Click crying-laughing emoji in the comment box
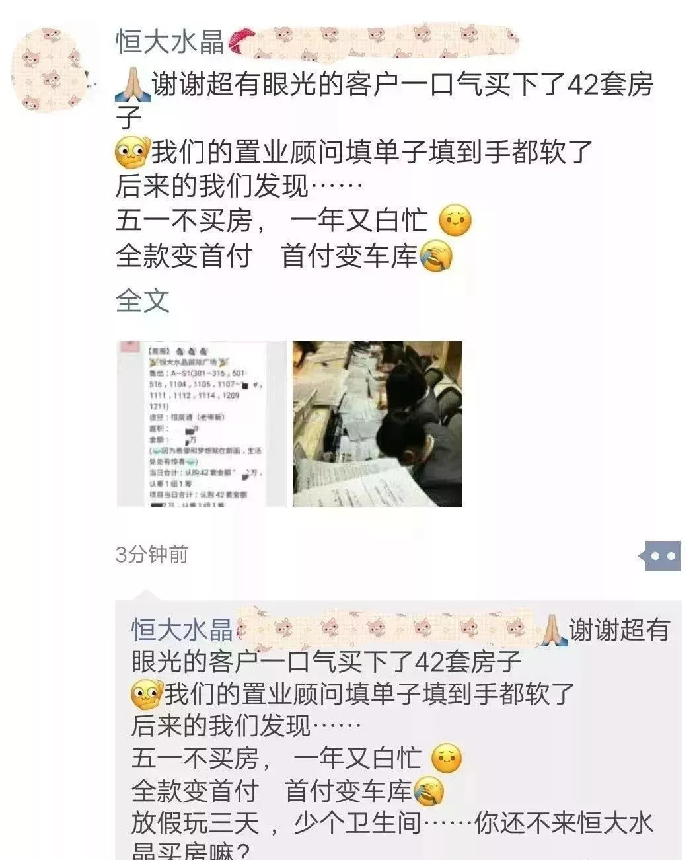Image resolution: width=699 pixels, height=860 pixels. 428,791
